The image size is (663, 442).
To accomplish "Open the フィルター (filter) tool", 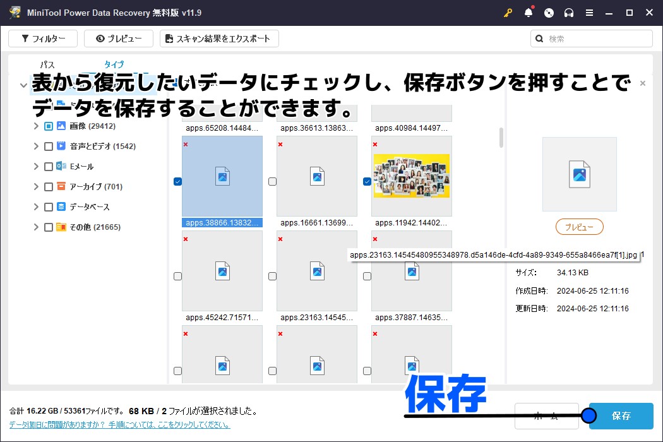I will point(42,39).
